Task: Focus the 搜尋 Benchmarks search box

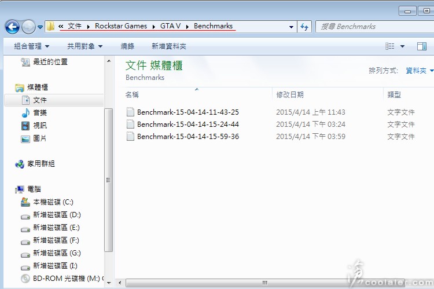Action: coord(375,27)
